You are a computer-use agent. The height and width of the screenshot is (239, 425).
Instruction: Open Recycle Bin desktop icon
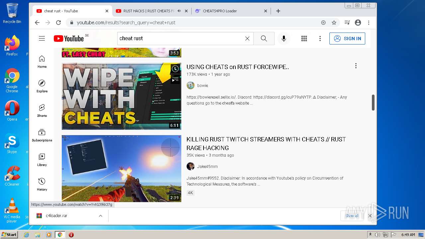(12, 13)
